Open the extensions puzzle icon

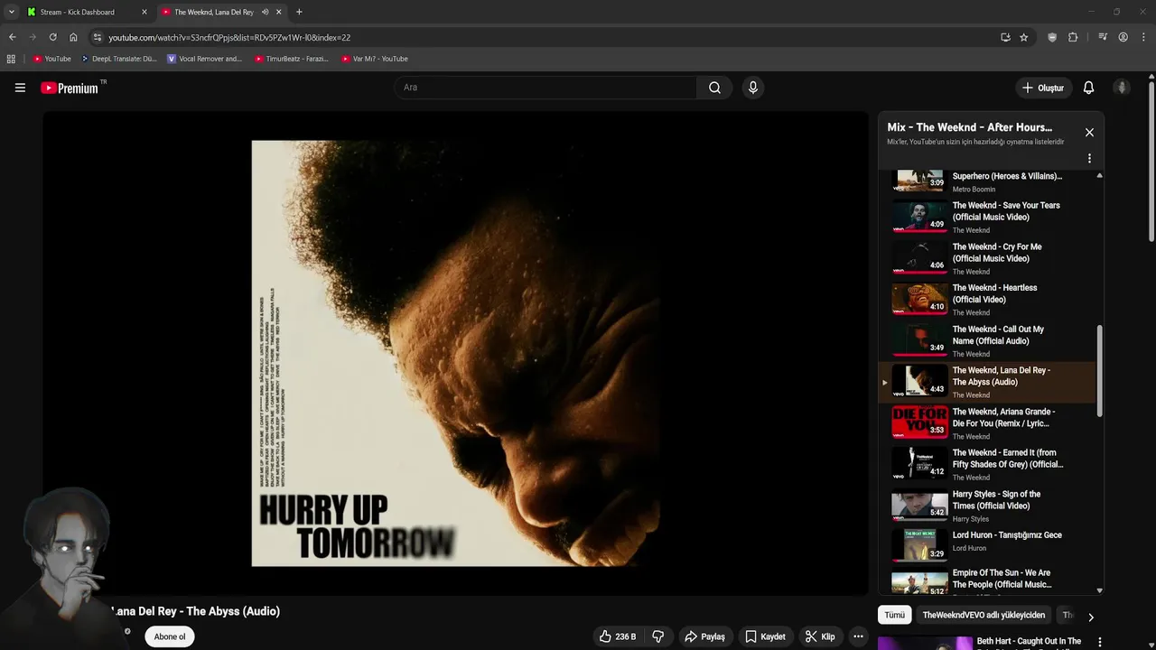(x=1073, y=37)
